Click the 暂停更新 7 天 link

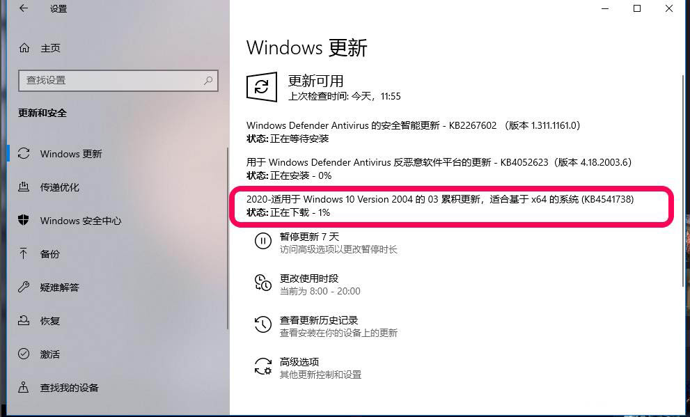coord(309,237)
